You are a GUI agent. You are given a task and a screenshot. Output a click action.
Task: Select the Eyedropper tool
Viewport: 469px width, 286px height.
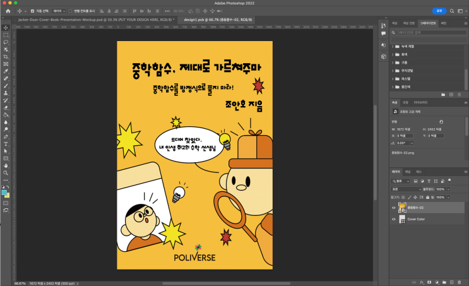[x=6, y=71]
